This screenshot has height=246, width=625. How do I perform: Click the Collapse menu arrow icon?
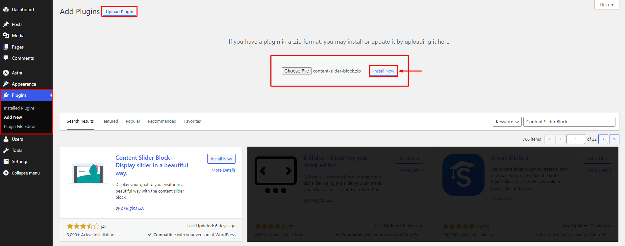coord(6,173)
